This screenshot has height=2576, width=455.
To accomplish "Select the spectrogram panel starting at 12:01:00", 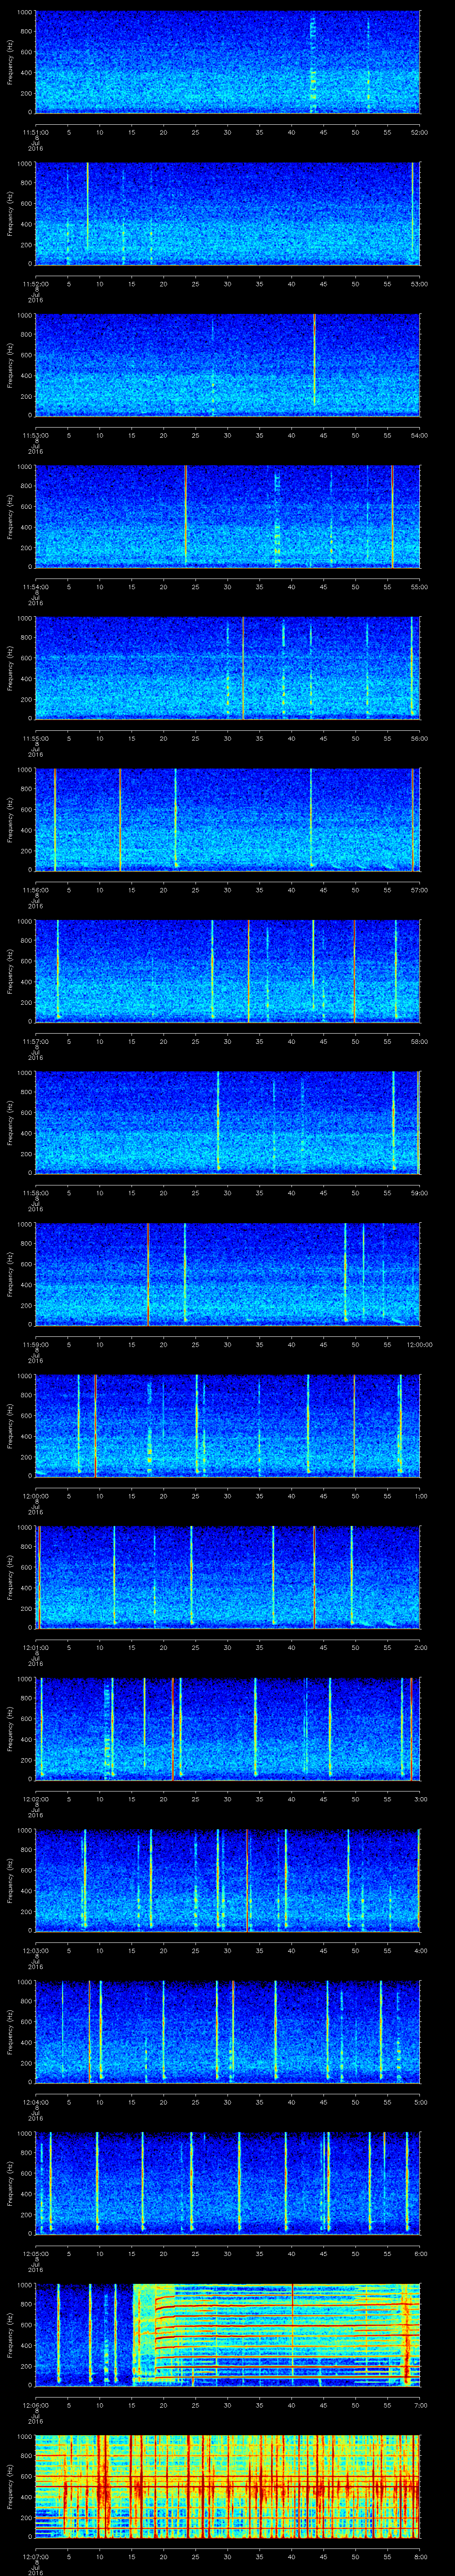I will click(x=227, y=1578).
